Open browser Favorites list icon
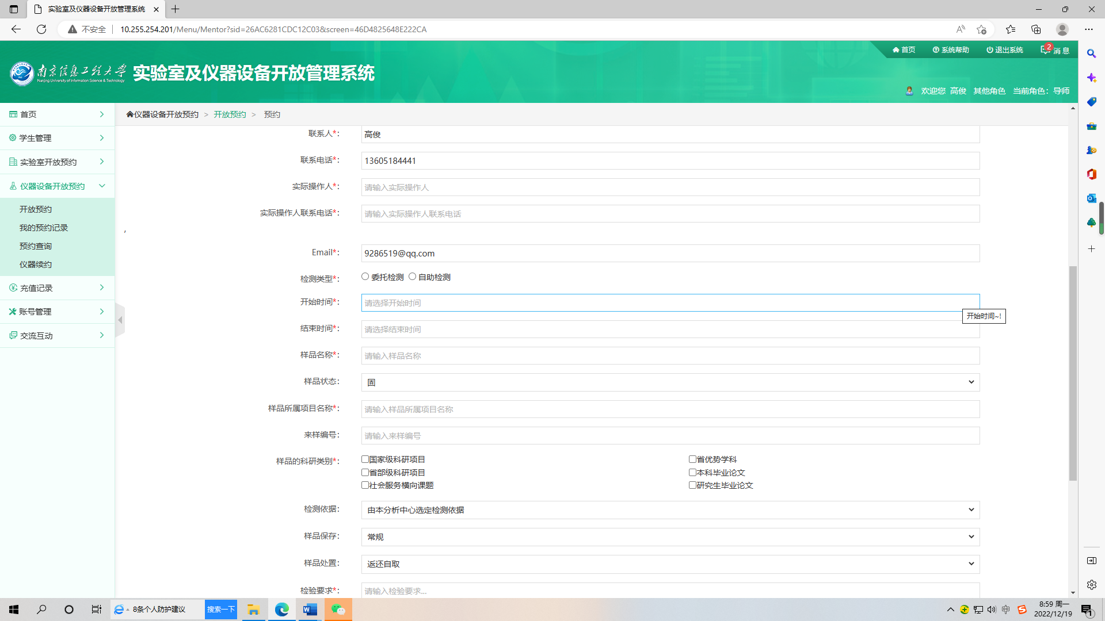This screenshot has width=1105, height=621. (x=1011, y=29)
